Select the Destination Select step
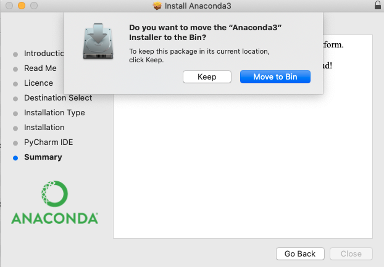The height and width of the screenshot is (267, 384). [x=58, y=98]
